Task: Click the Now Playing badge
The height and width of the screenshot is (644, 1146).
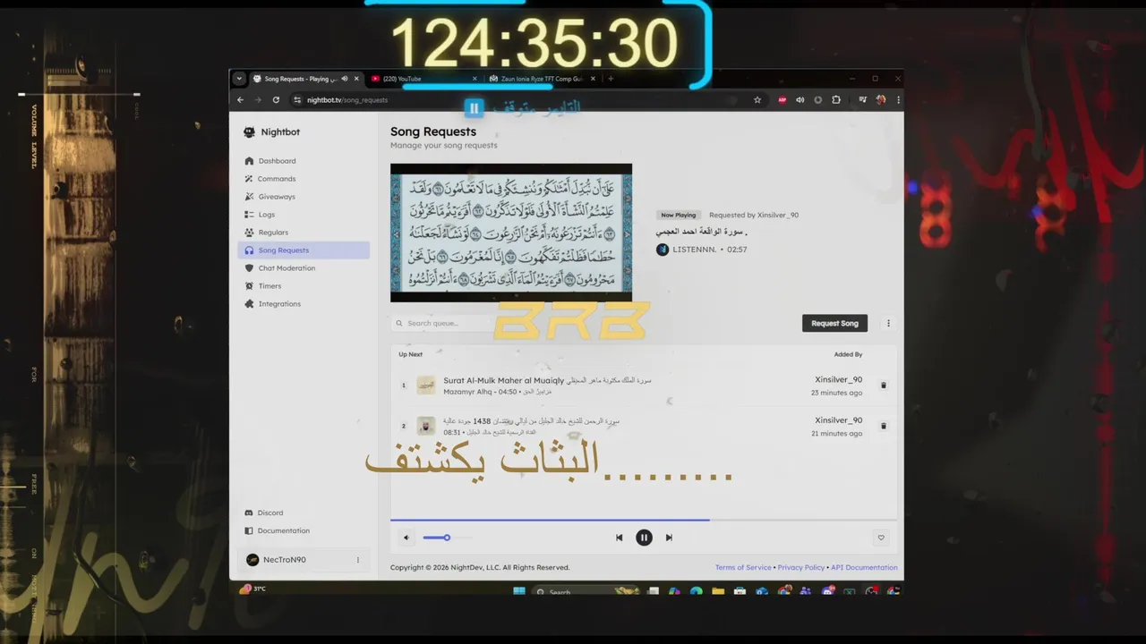Action: 679,215
